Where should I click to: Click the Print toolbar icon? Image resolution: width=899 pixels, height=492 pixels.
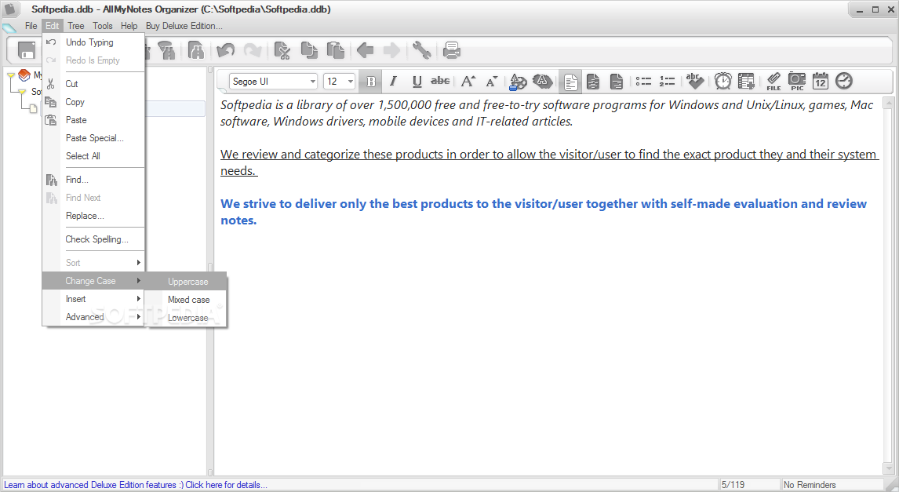point(452,50)
